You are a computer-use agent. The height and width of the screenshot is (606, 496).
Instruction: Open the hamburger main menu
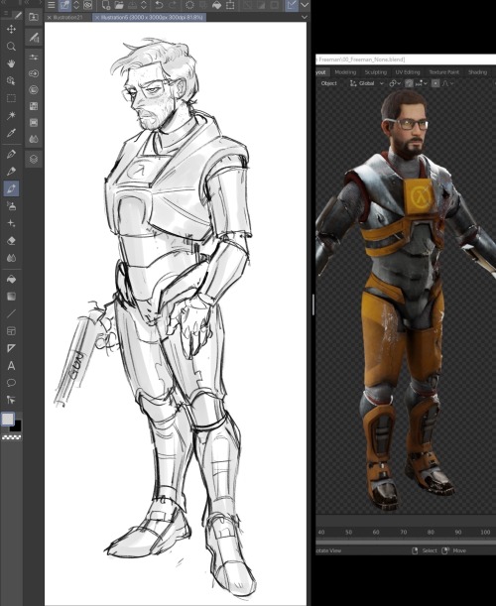51,5
